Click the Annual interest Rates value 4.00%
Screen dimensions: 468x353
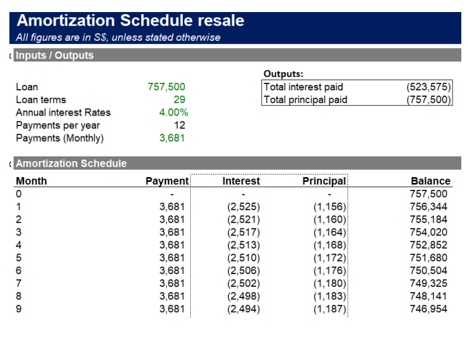pos(173,112)
